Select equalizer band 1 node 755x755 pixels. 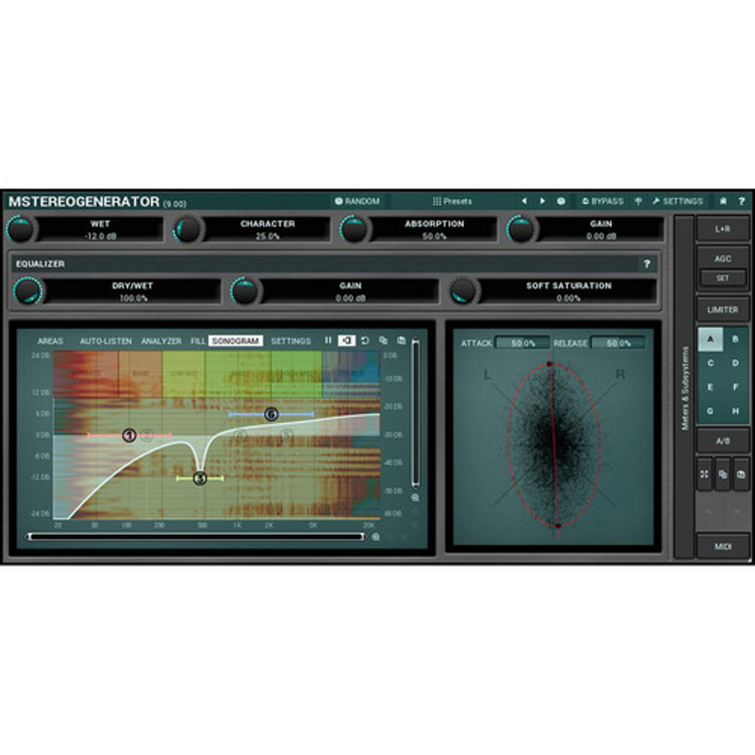point(129,435)
